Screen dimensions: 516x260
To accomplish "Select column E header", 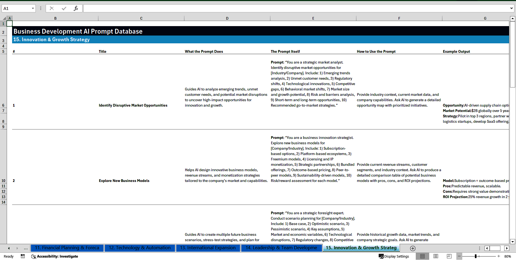I will coord(313,18).
